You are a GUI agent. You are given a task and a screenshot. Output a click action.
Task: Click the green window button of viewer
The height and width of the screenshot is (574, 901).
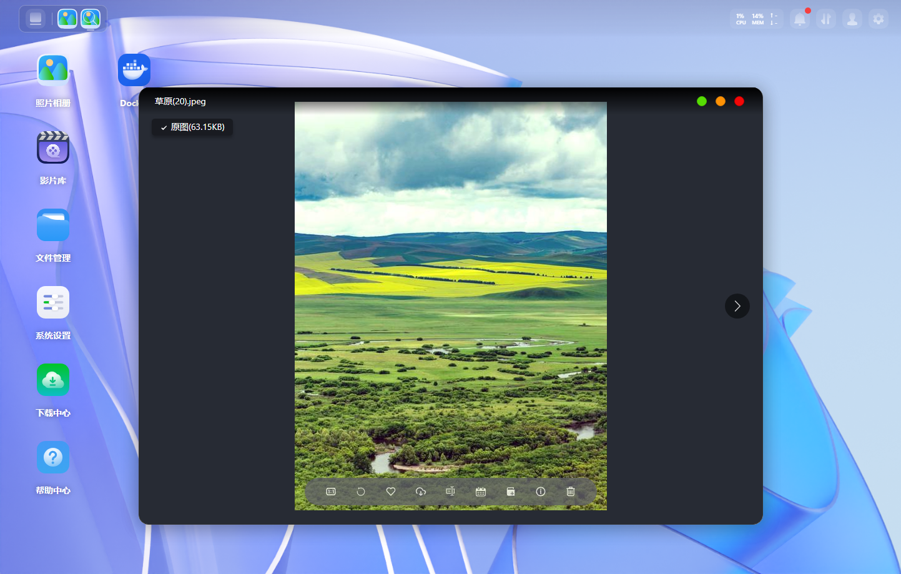(x=702, y=101)
